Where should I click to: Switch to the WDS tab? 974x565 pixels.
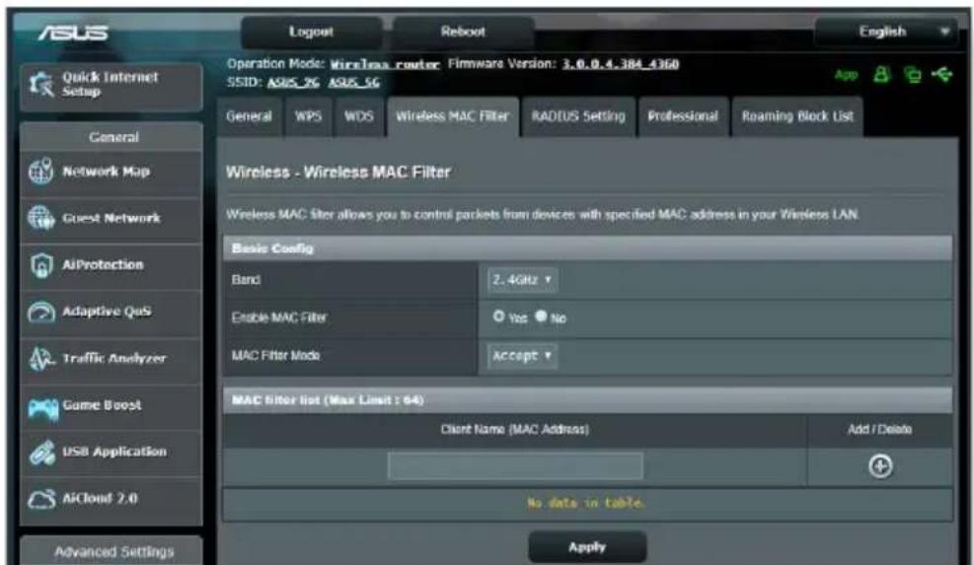point(359,116)
